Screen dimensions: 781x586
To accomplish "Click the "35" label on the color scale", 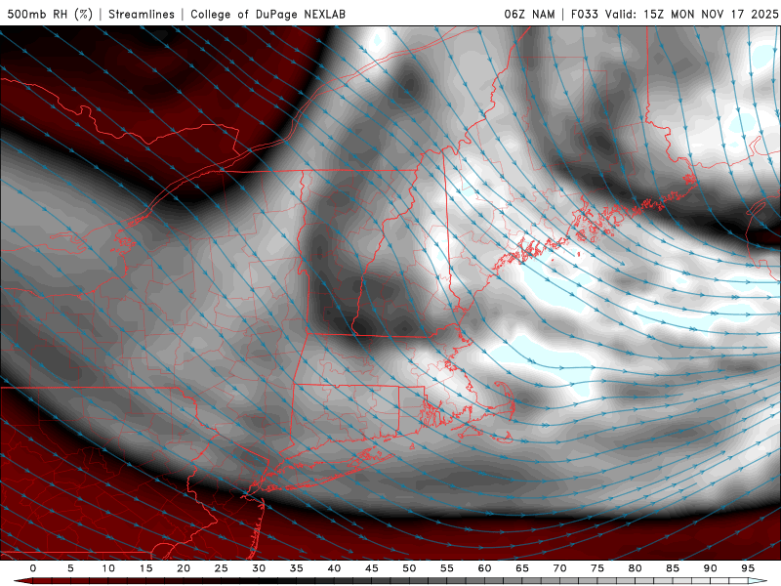I will tap(297, 568).
